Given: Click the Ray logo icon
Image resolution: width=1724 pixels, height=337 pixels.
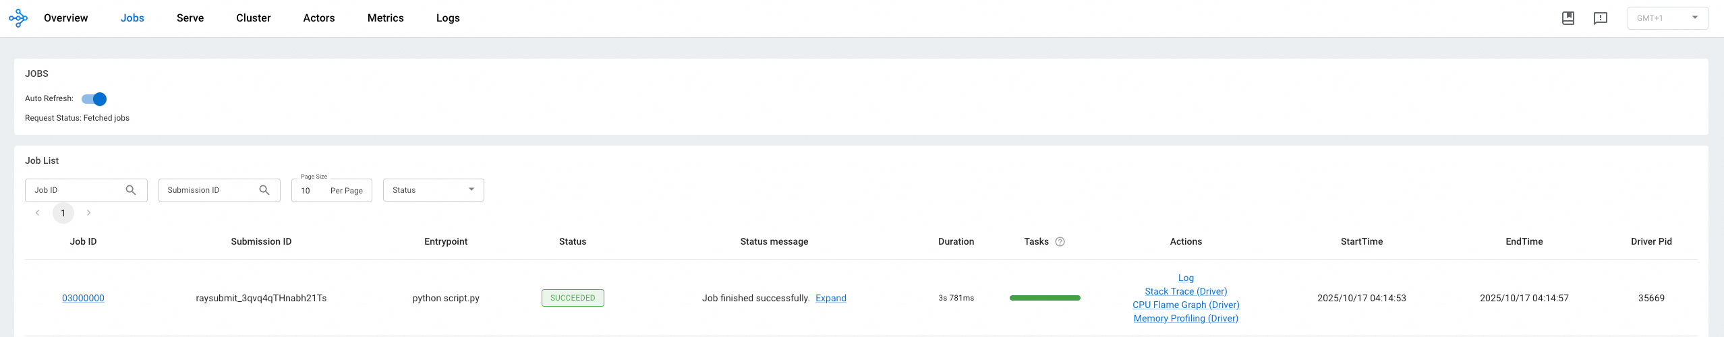Looking at the screenshot, I should [x=18, y=18].
